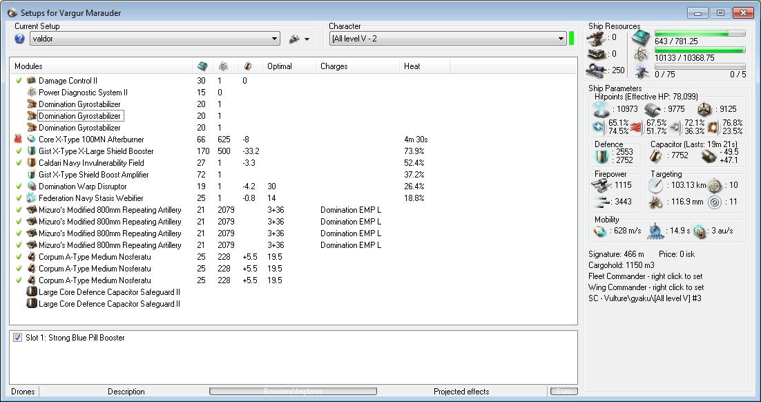
Task: Click the launcher hardpoints icon in Ship Resources
Action: pyautogui.click(x=595, y=54)
